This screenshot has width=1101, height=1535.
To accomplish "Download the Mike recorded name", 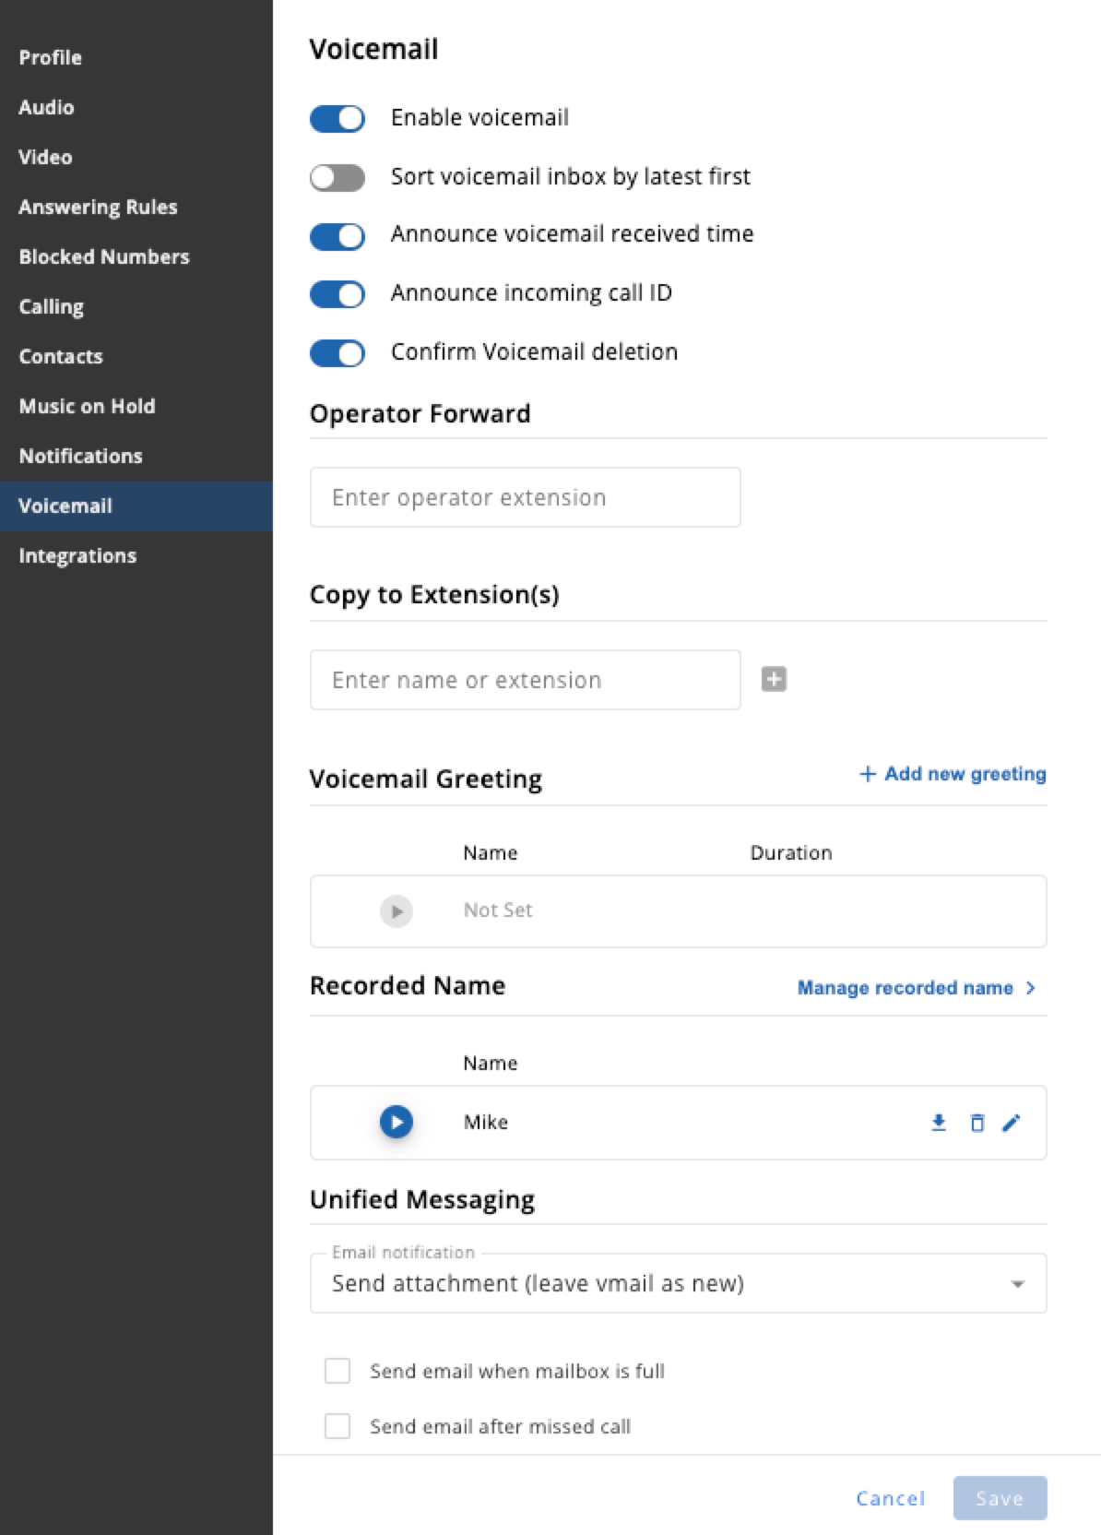I will [x=939, y=1123].
